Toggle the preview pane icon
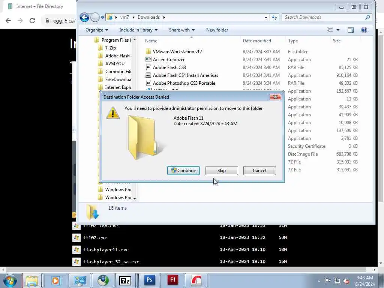The height and width of the screenshot is (288, 384). pos(351,30)
